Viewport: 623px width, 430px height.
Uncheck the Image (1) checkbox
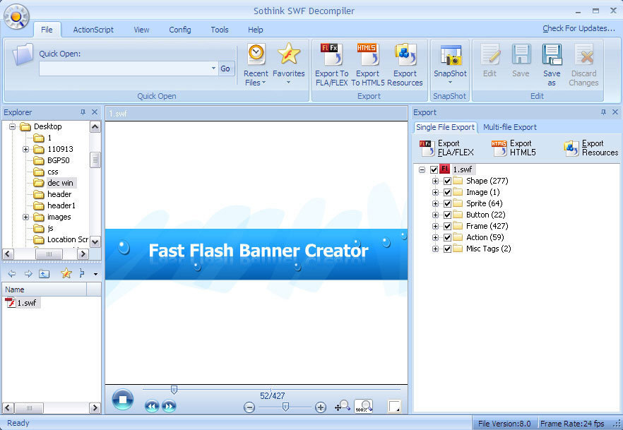tap(447, 192)
